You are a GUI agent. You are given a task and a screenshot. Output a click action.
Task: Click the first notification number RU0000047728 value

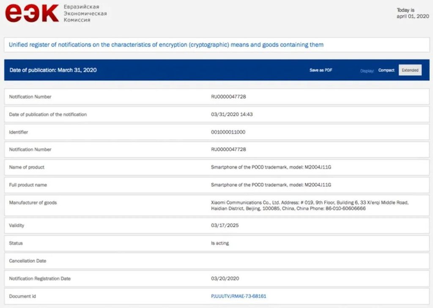tap(228, 97)
